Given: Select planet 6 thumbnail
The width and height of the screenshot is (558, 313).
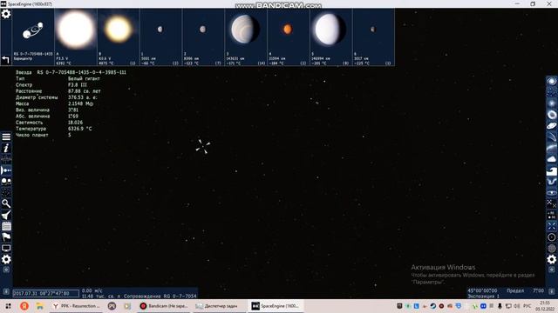Looking at the screenshot, I should 373,37.
